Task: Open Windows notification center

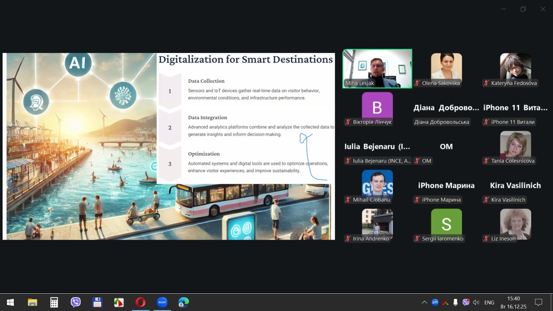Action: pyautogui.click(x=538, y=302)
